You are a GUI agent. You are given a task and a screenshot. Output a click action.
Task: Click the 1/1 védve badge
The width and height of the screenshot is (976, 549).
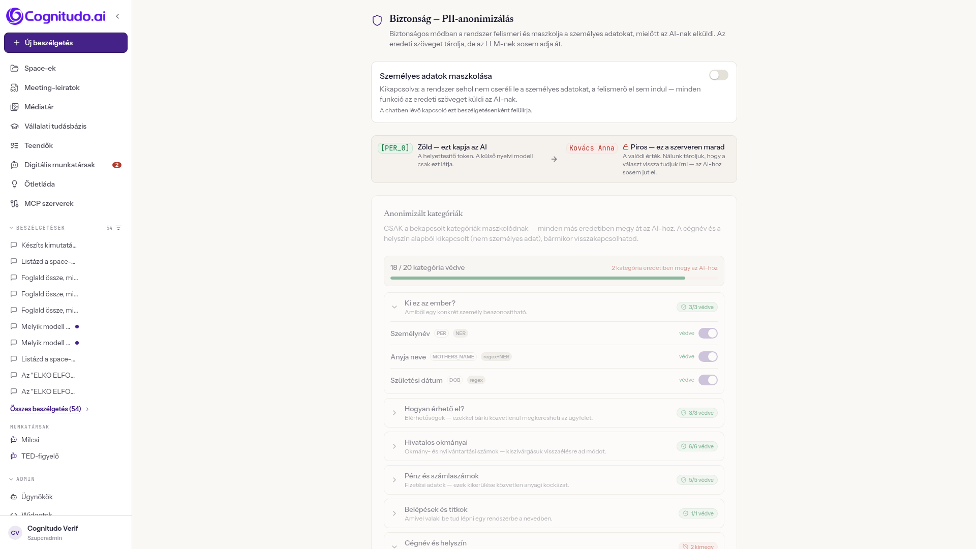[698, 513]
